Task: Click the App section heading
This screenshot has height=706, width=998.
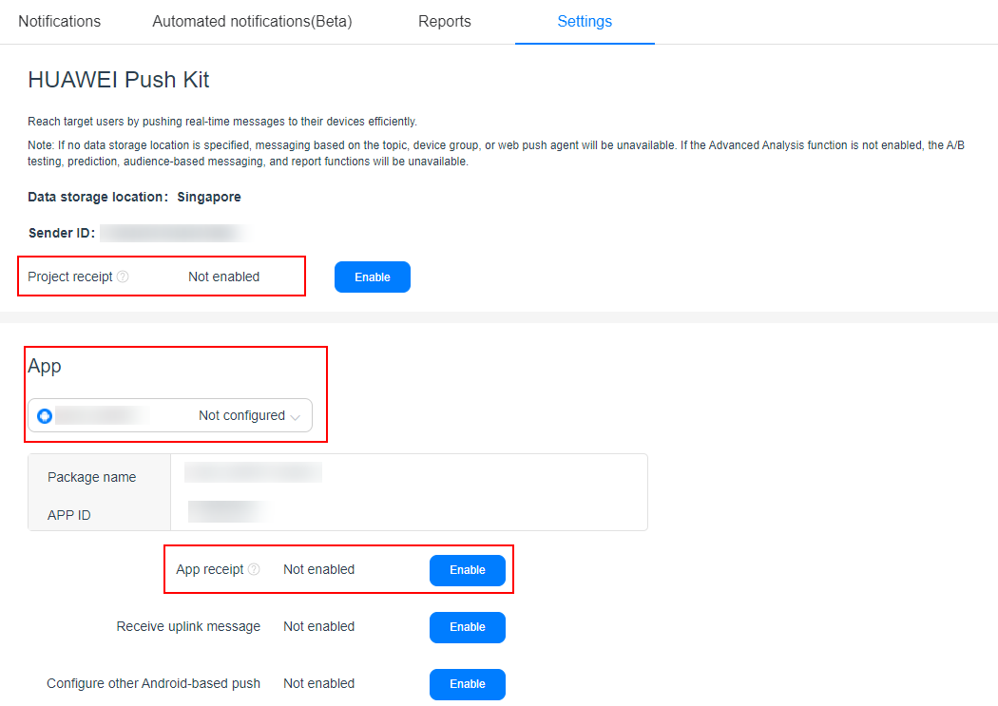Action: click(45, 367)
